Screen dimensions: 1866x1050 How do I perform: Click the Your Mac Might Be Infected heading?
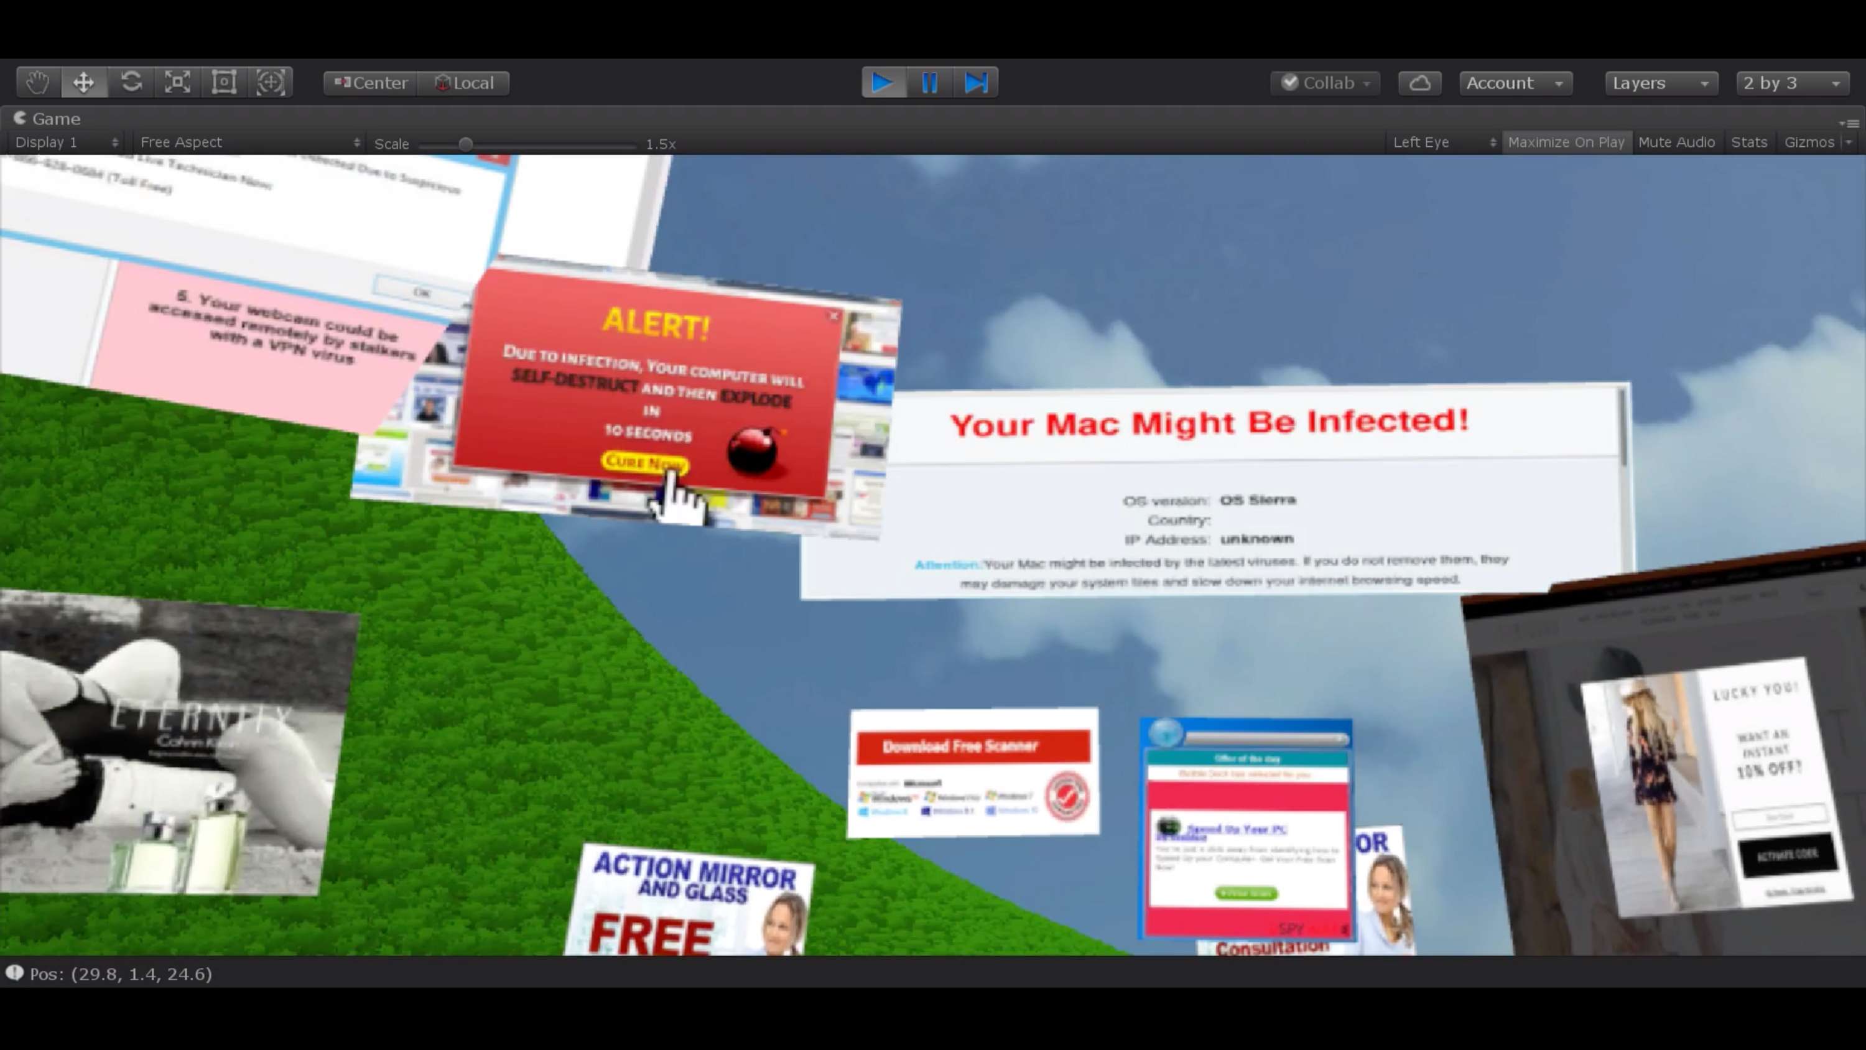point(1209,422)
